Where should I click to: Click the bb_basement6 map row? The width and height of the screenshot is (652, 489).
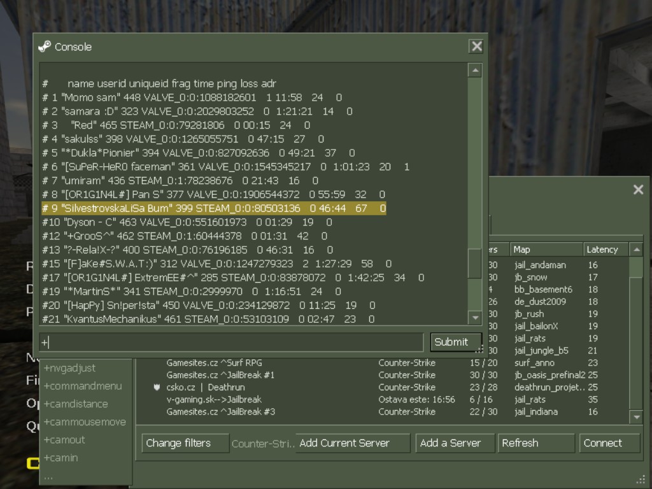pyautogui.click(x=543, y=290)
